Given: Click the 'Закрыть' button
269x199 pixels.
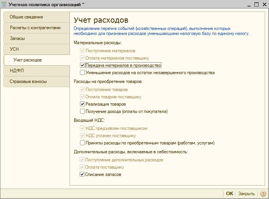Looking at the screenshot, I should point(246,194).
